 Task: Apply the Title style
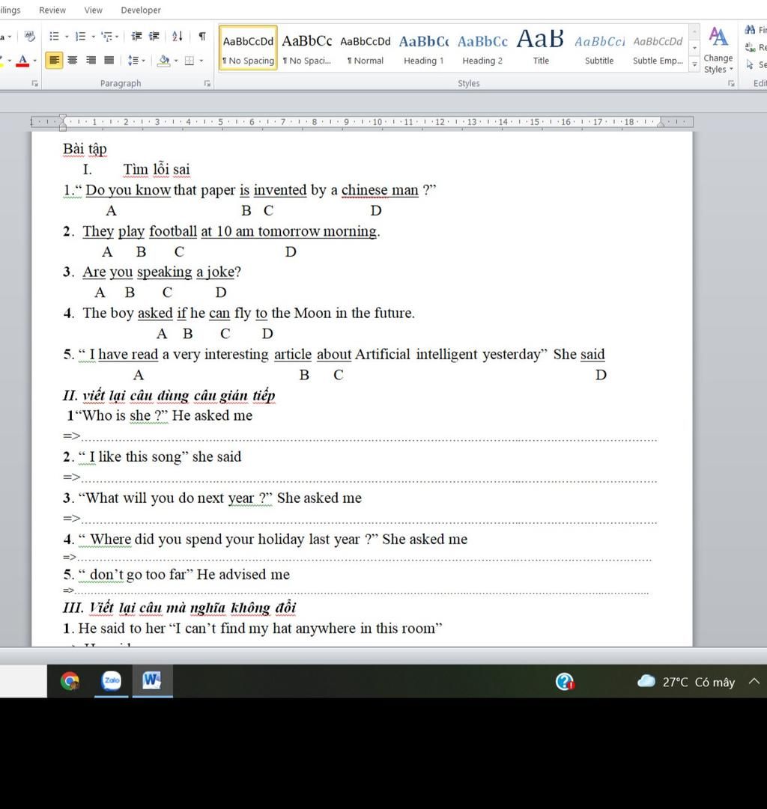[x=541, y=49]
